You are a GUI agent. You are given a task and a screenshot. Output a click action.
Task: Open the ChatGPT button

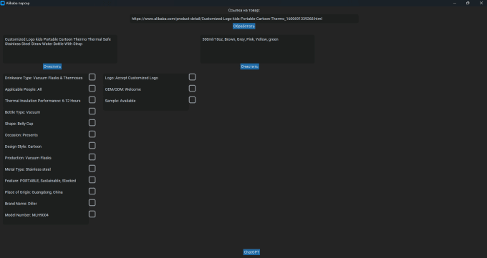[251, 252]
